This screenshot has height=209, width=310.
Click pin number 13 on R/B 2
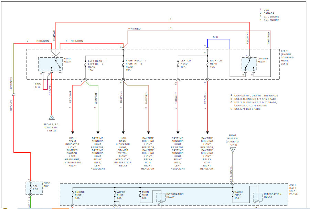click(x=176, y=83)
